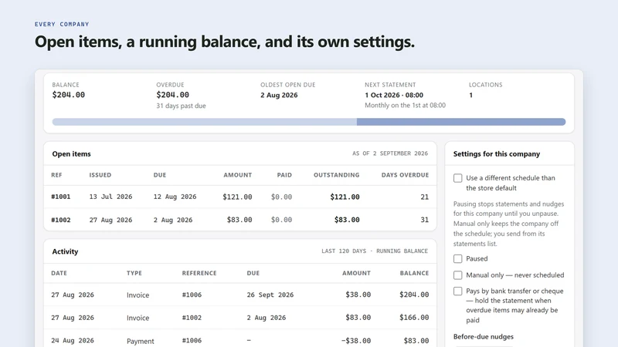Screen dimensions: 618x347
Task: Select reference #1001 in Open items
Action: [x=61, y=197]
